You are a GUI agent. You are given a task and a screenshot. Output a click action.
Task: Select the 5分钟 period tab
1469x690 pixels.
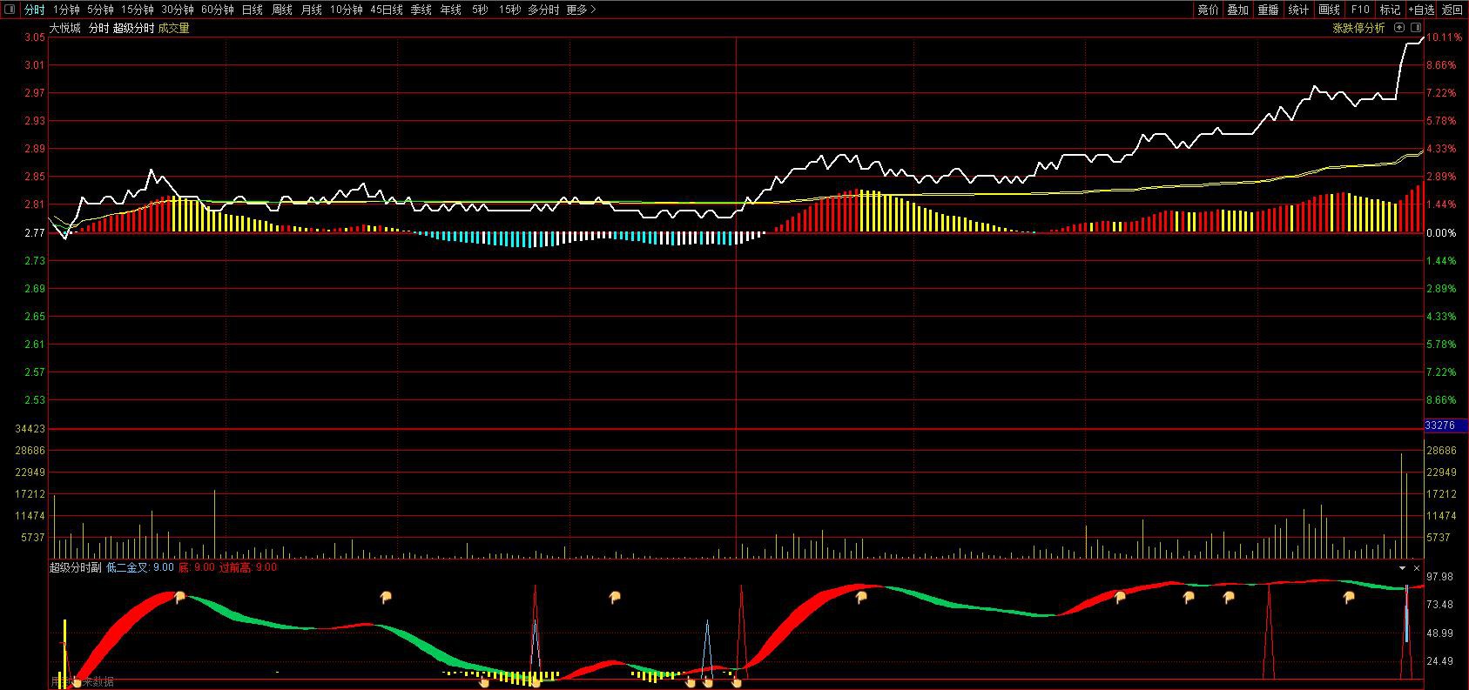pyautogui.click(x=100, y=10)
